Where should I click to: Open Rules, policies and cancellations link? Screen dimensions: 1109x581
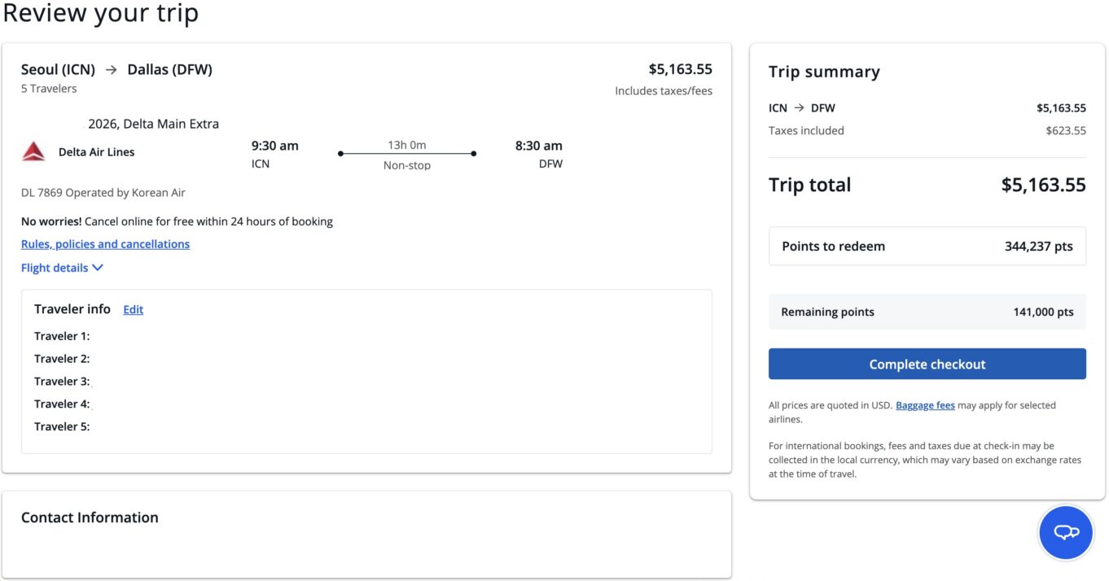click(105, 244)
